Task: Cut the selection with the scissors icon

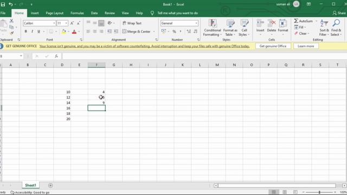Action: [11, 21]
